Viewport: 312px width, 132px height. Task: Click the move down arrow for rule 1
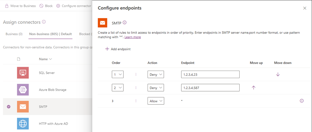tap(278, 75)
